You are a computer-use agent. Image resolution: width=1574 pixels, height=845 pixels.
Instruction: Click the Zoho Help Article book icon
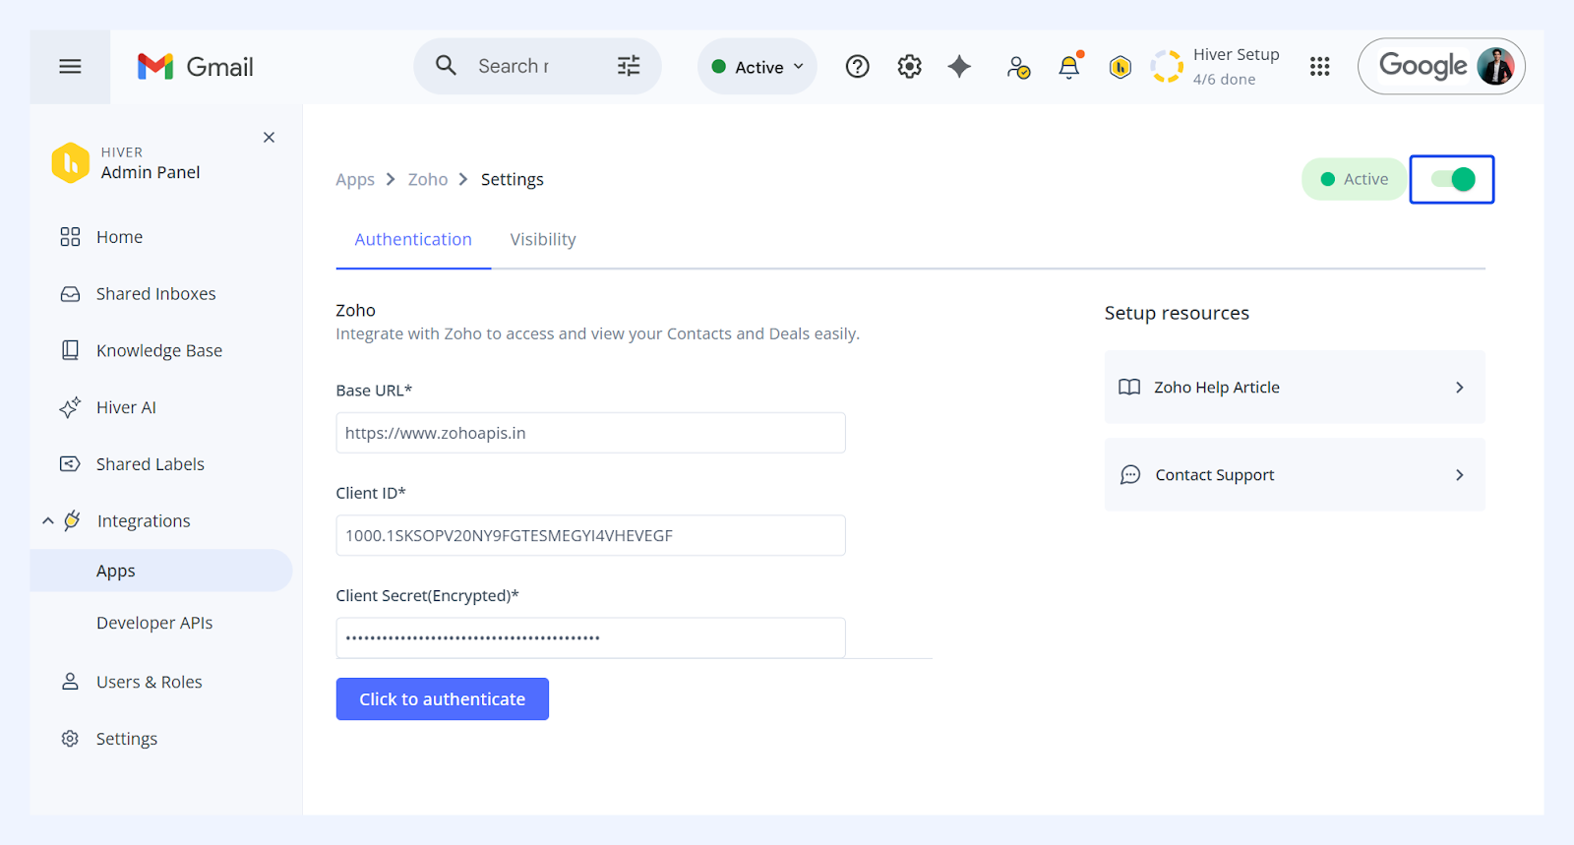(1129, 388)
